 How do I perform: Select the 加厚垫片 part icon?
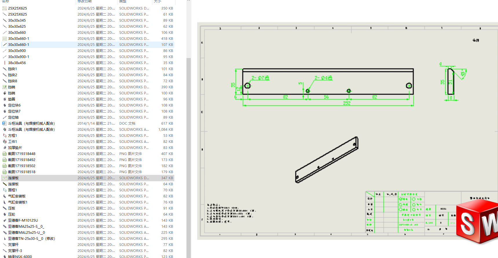coord(5,148)
